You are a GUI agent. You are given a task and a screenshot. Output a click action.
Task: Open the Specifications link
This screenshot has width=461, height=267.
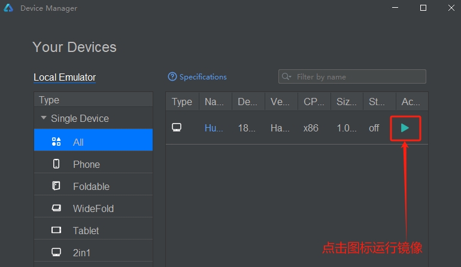203,77
